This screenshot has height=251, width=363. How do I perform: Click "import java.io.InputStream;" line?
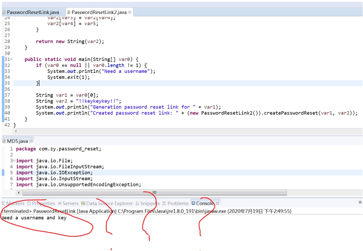pyautogui.click(x=54, y=178)
